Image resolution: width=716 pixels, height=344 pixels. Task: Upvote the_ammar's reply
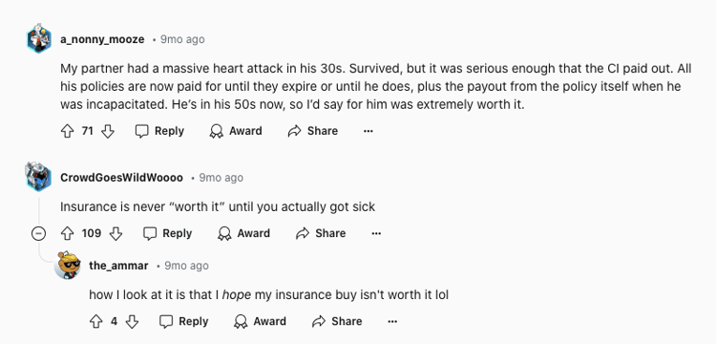[95, 322]
